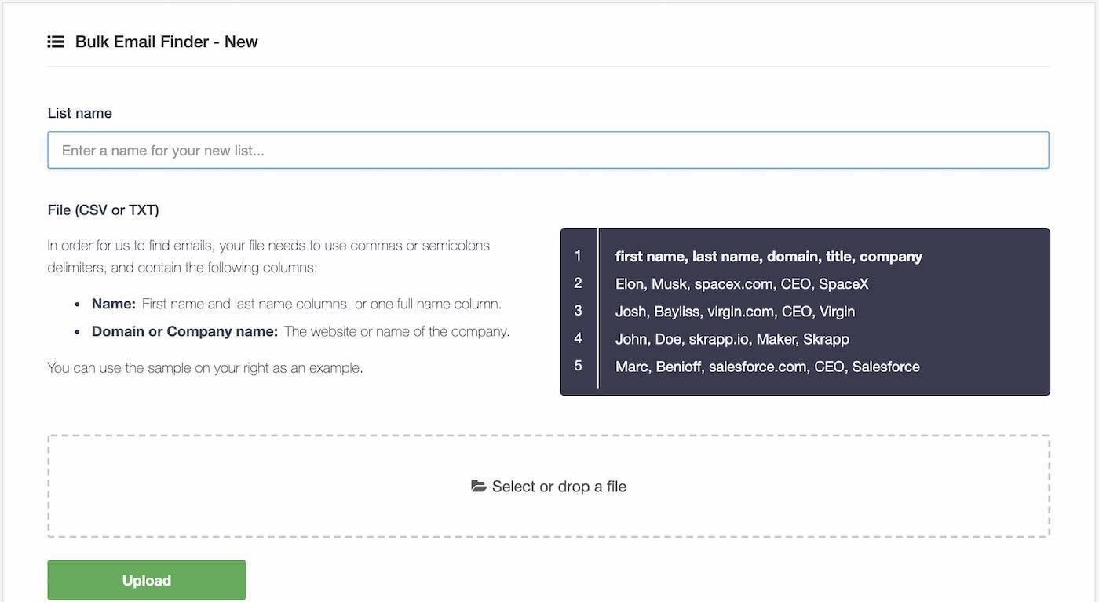Click the open folder icon in drop zone
This screenshot has height=602, width=1099.
point(479,487)
